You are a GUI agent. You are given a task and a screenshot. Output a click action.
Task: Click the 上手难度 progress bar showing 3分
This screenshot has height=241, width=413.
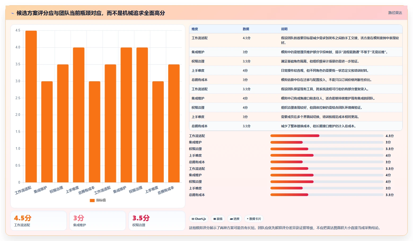click(x=327, y=188)
